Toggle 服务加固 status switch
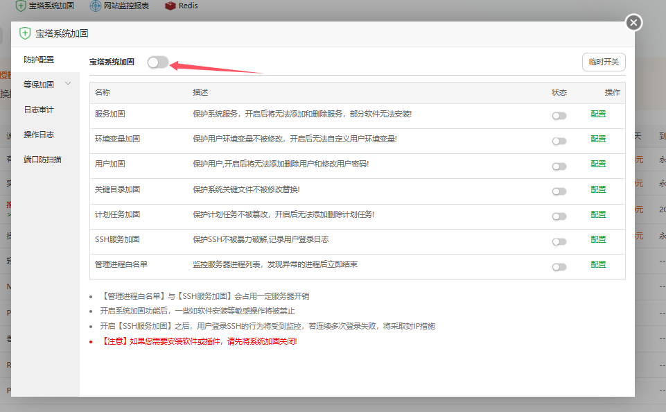This screenshot has width=666, height=412. 559,117
